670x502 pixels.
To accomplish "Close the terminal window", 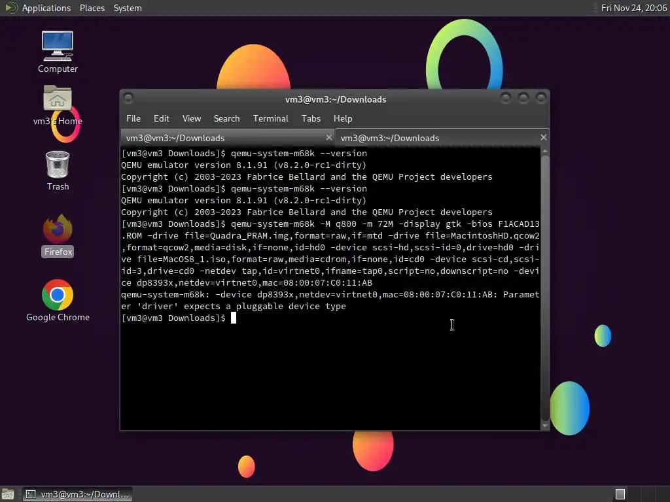I will [541, 99].
